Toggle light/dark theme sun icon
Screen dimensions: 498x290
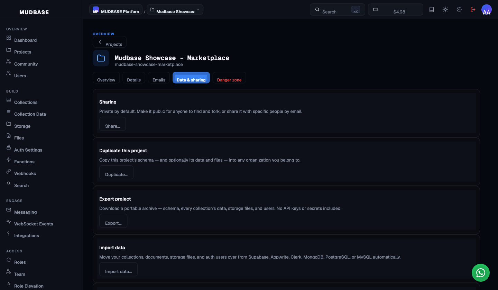(x=445, y=10)
